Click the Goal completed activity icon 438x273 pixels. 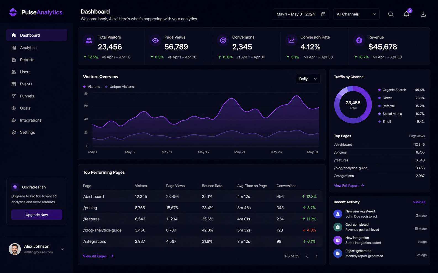[338, 227]
